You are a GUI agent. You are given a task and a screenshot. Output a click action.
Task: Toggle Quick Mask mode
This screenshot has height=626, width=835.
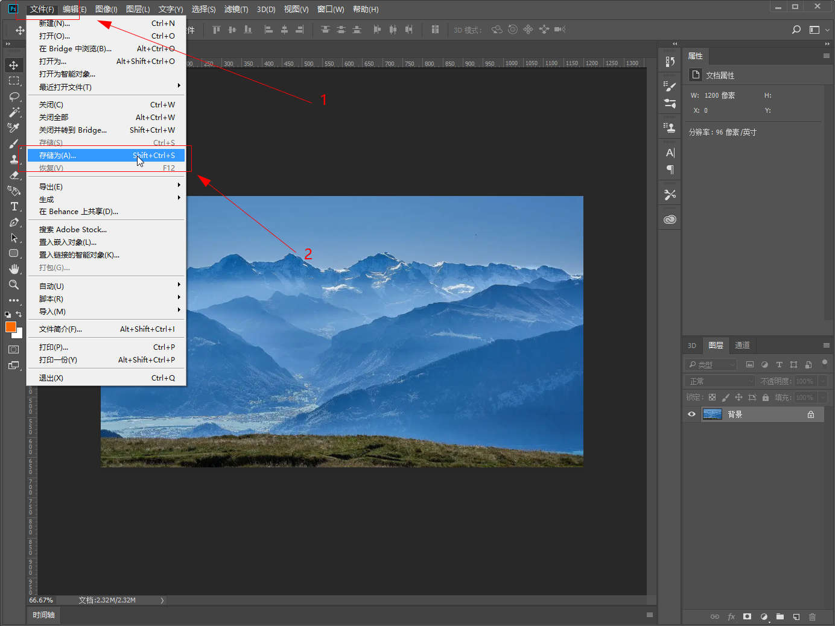point(14,350)
